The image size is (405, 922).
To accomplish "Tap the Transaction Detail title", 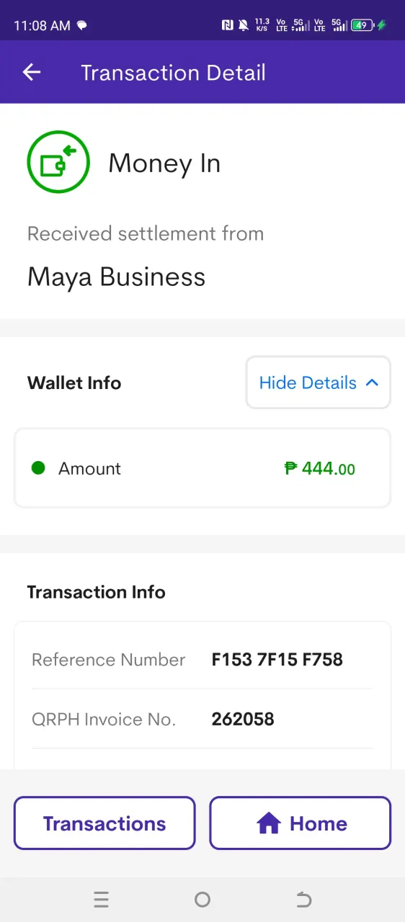I will tap(173, 73).
